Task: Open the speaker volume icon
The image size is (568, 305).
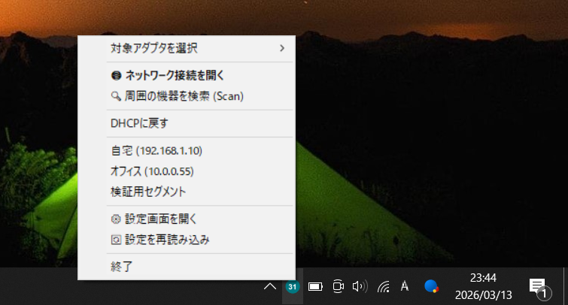Action: 360,286
